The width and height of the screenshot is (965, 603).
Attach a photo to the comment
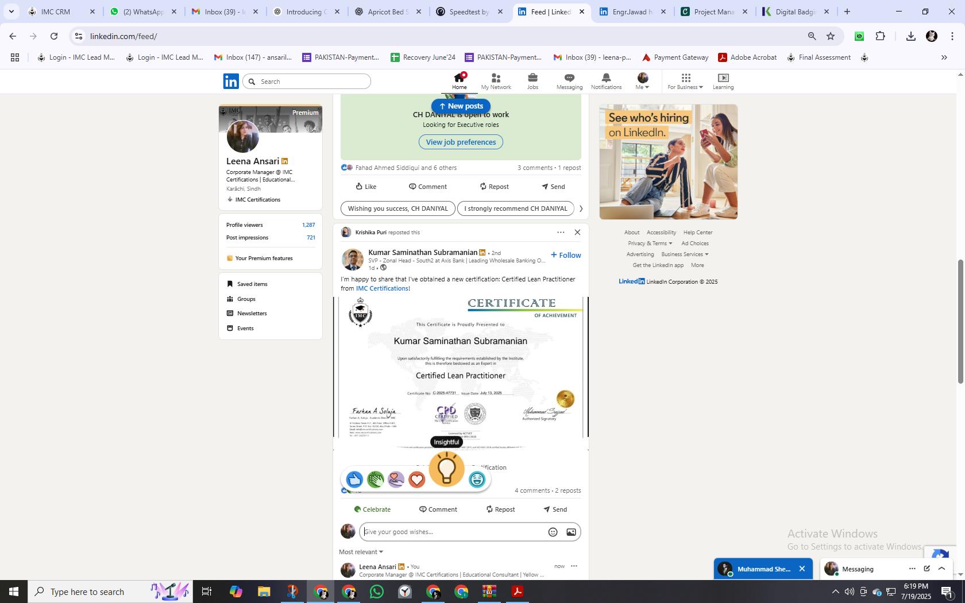pyautogui.click(x=571, y=532)
